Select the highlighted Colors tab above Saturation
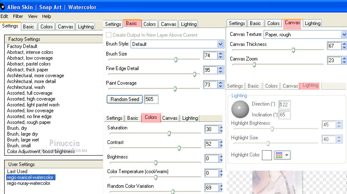 point(151,117)
